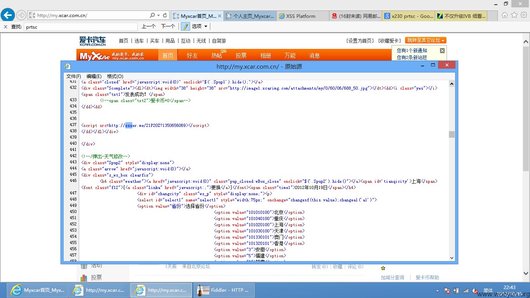Select the 万能 tab in MyXcar bar
The height and width of the screenshot is (298, 530).
pos(290,55)
